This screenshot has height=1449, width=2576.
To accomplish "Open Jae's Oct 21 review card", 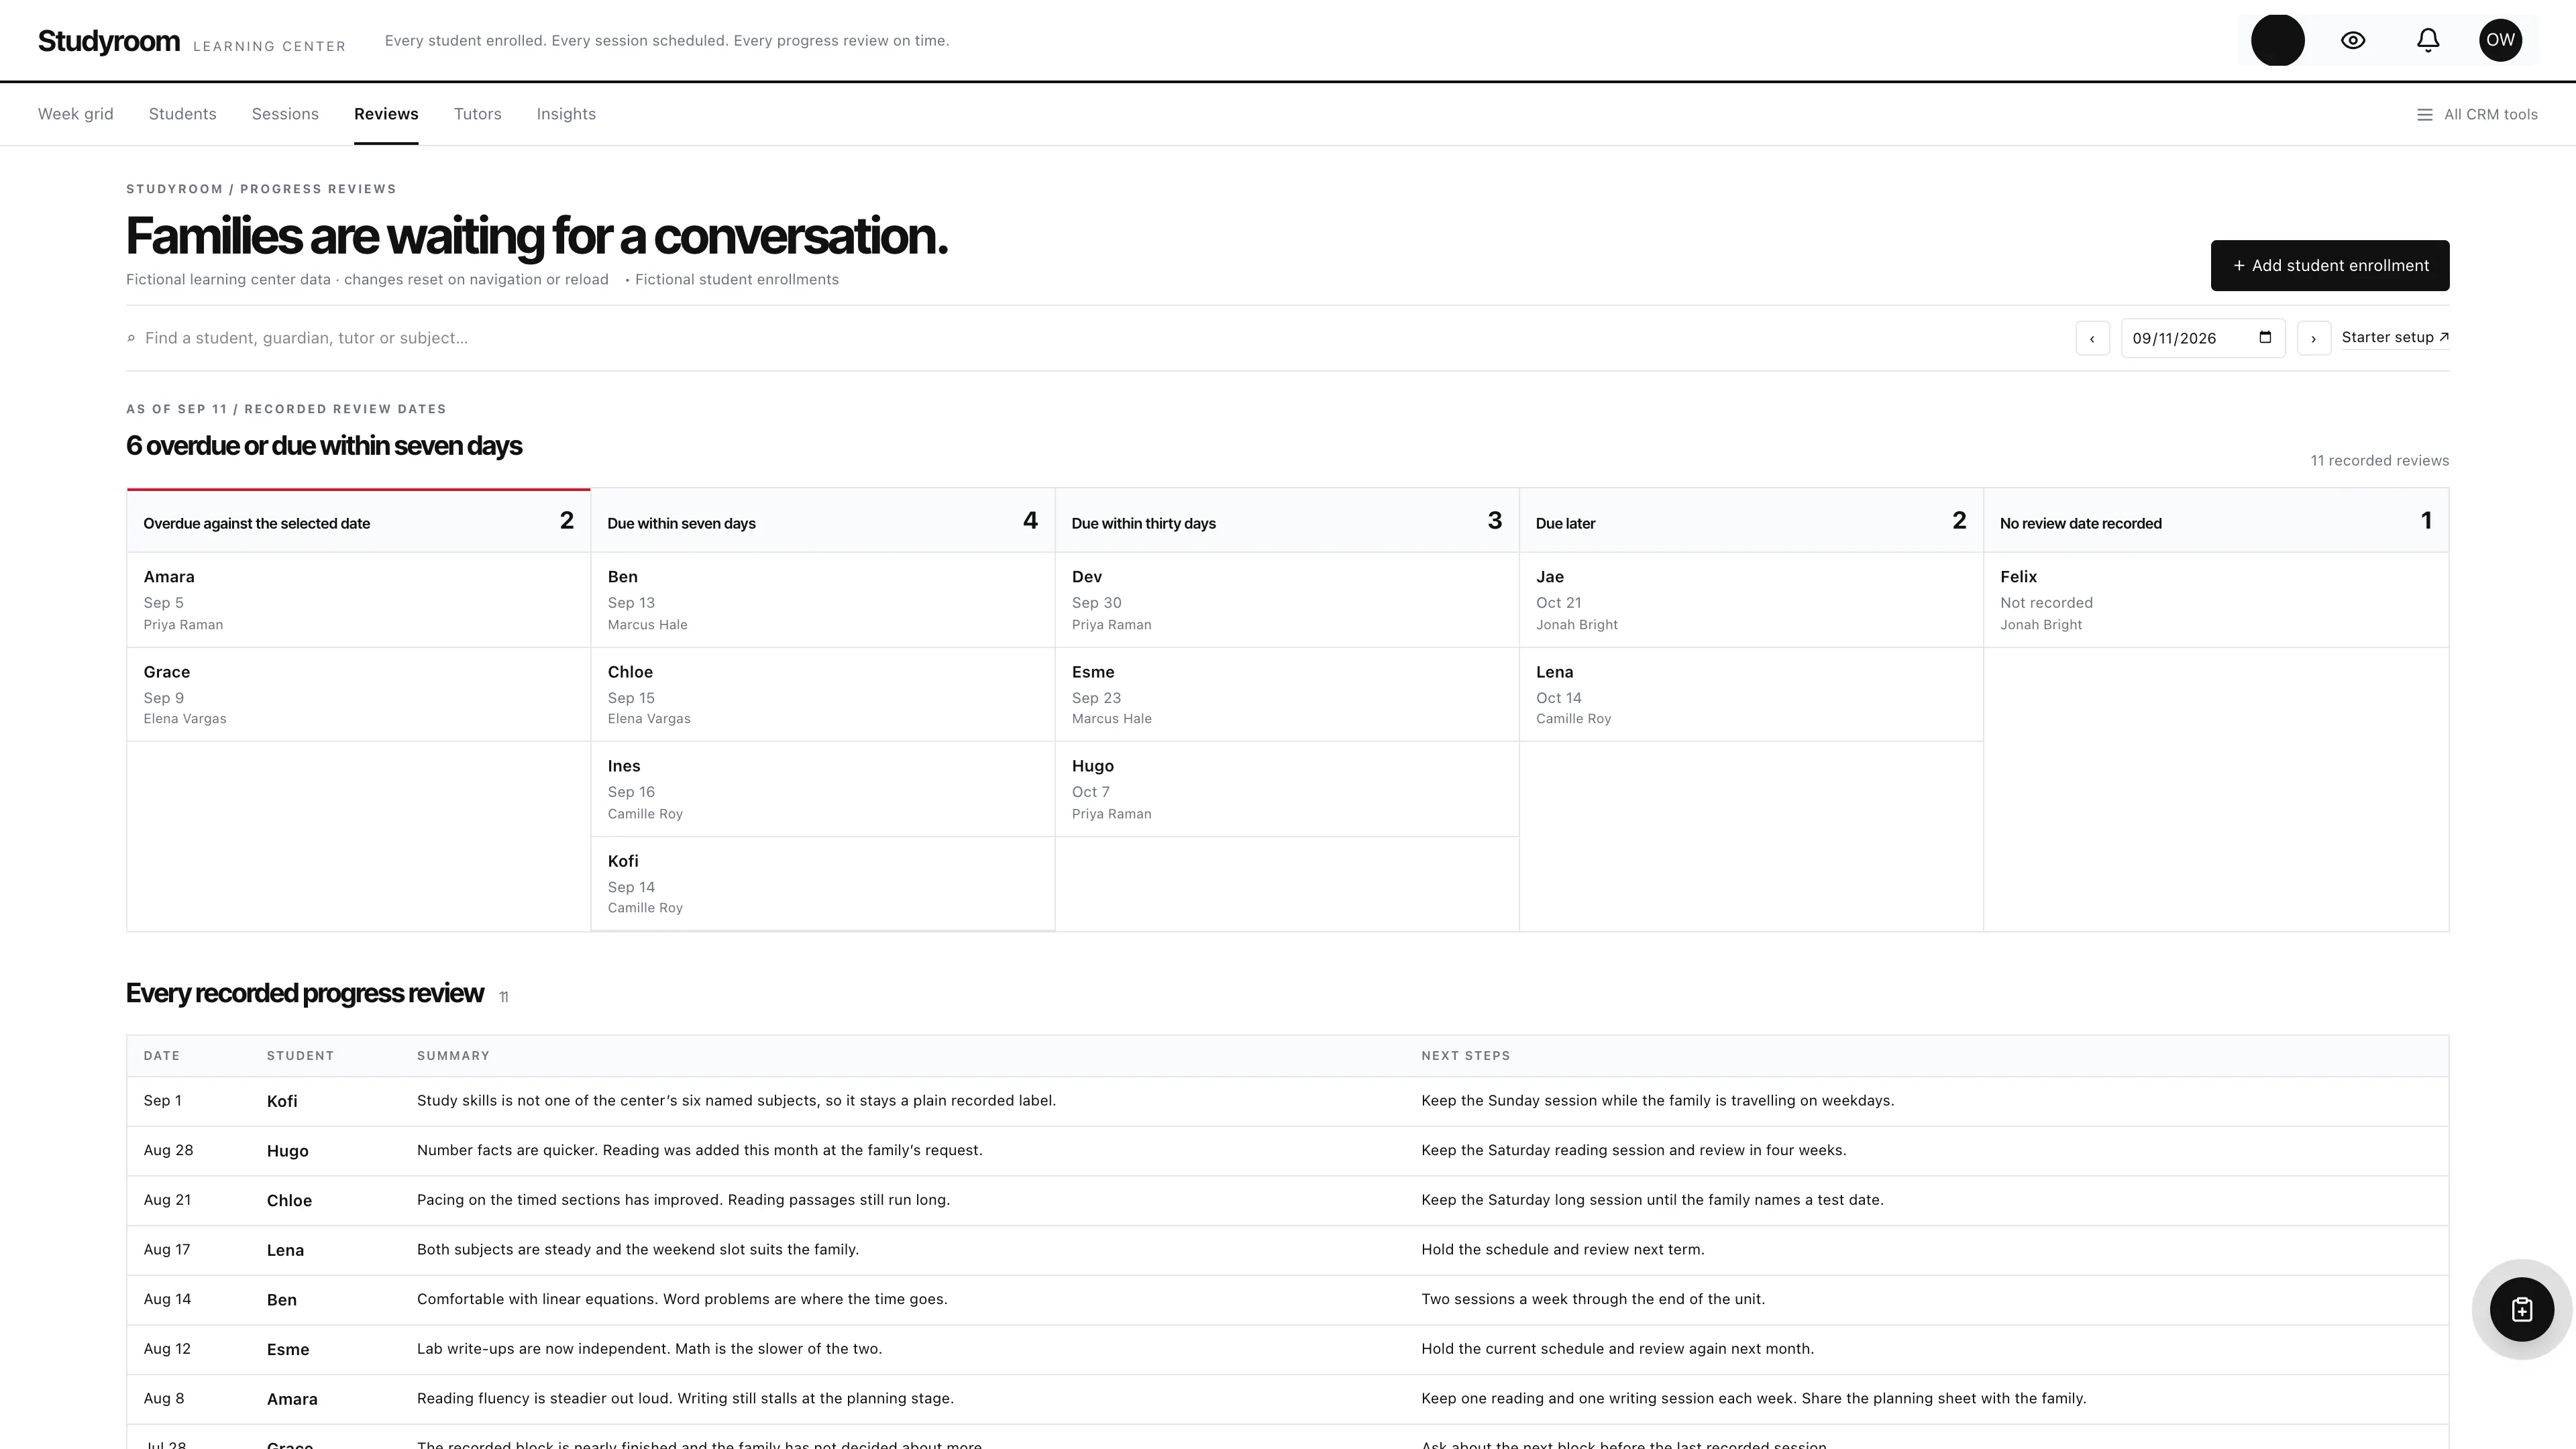I will tap(1751, 600).
